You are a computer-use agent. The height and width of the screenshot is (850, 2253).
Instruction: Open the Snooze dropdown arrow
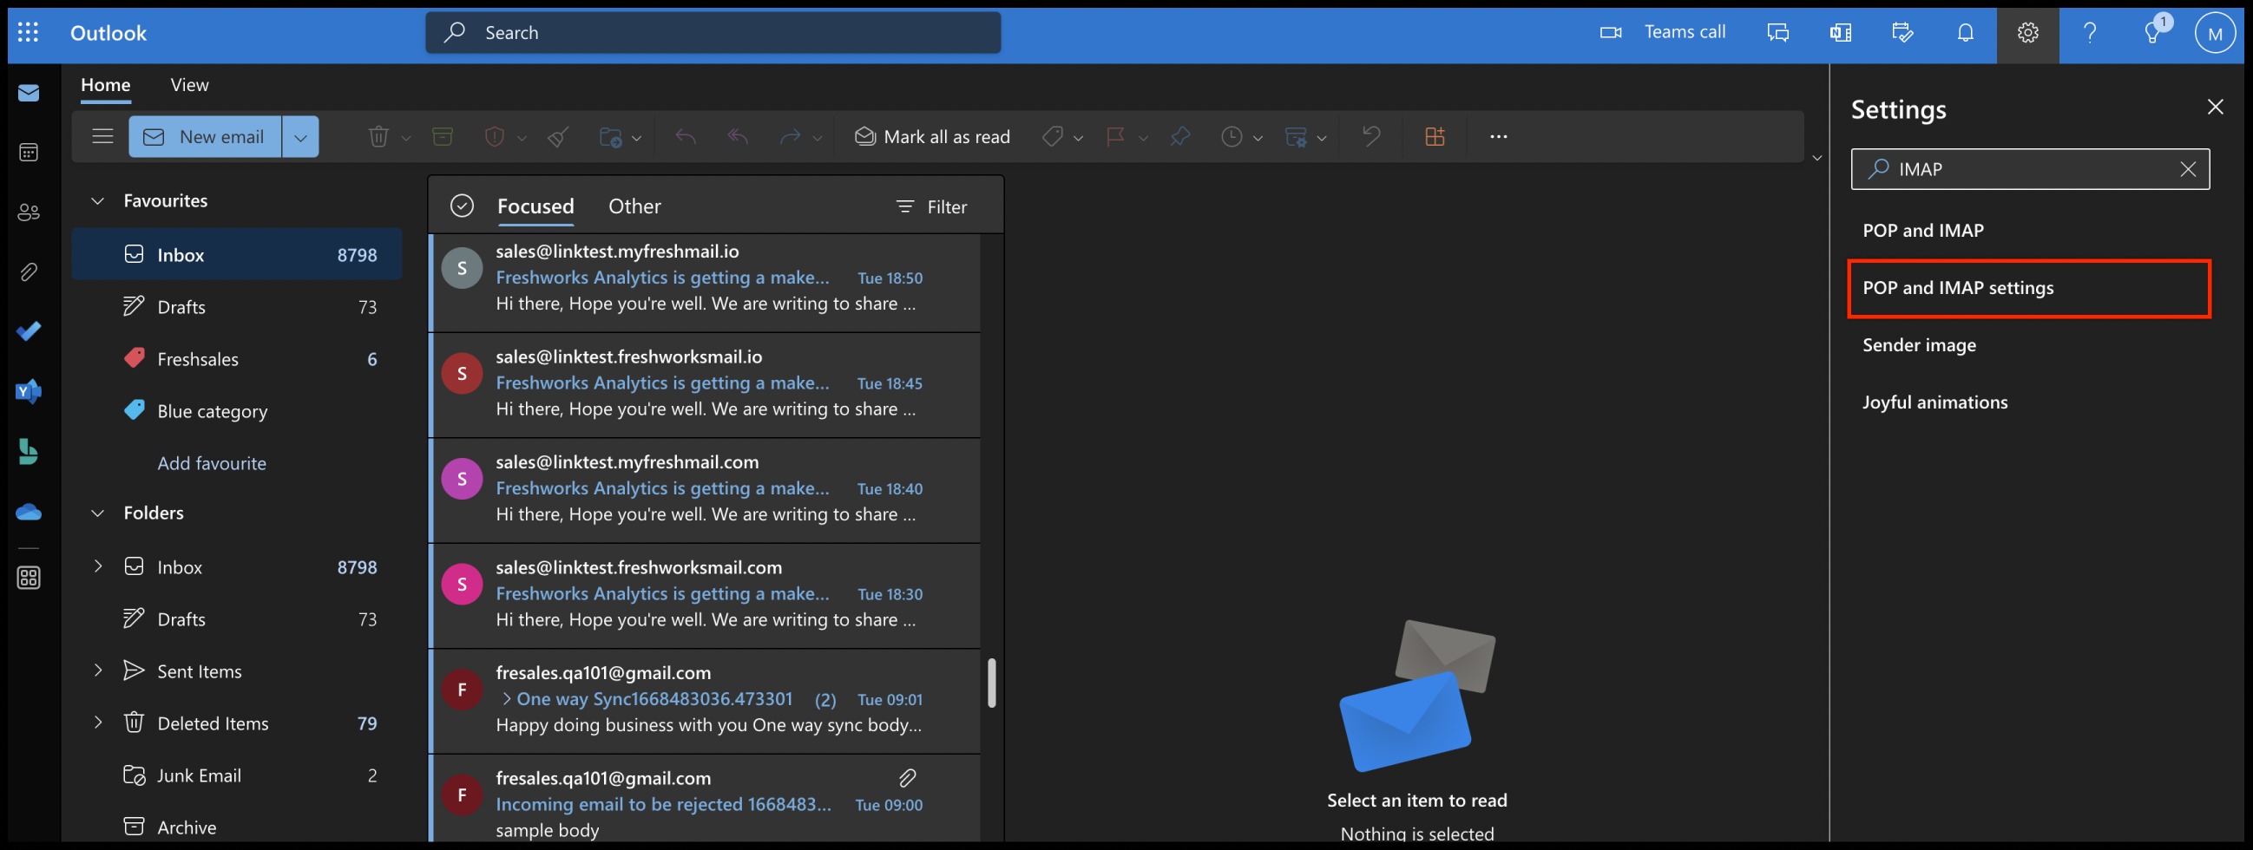pyautogui.click(x=1258, y=138)
